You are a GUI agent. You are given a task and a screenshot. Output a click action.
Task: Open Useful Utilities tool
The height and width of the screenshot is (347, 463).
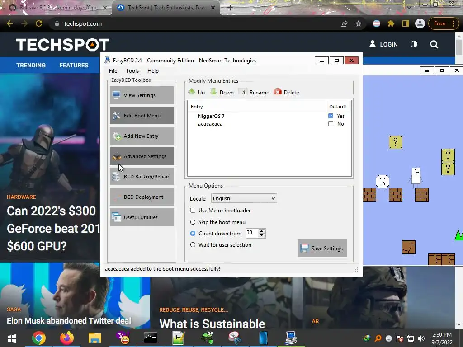[x=142, y=217]
